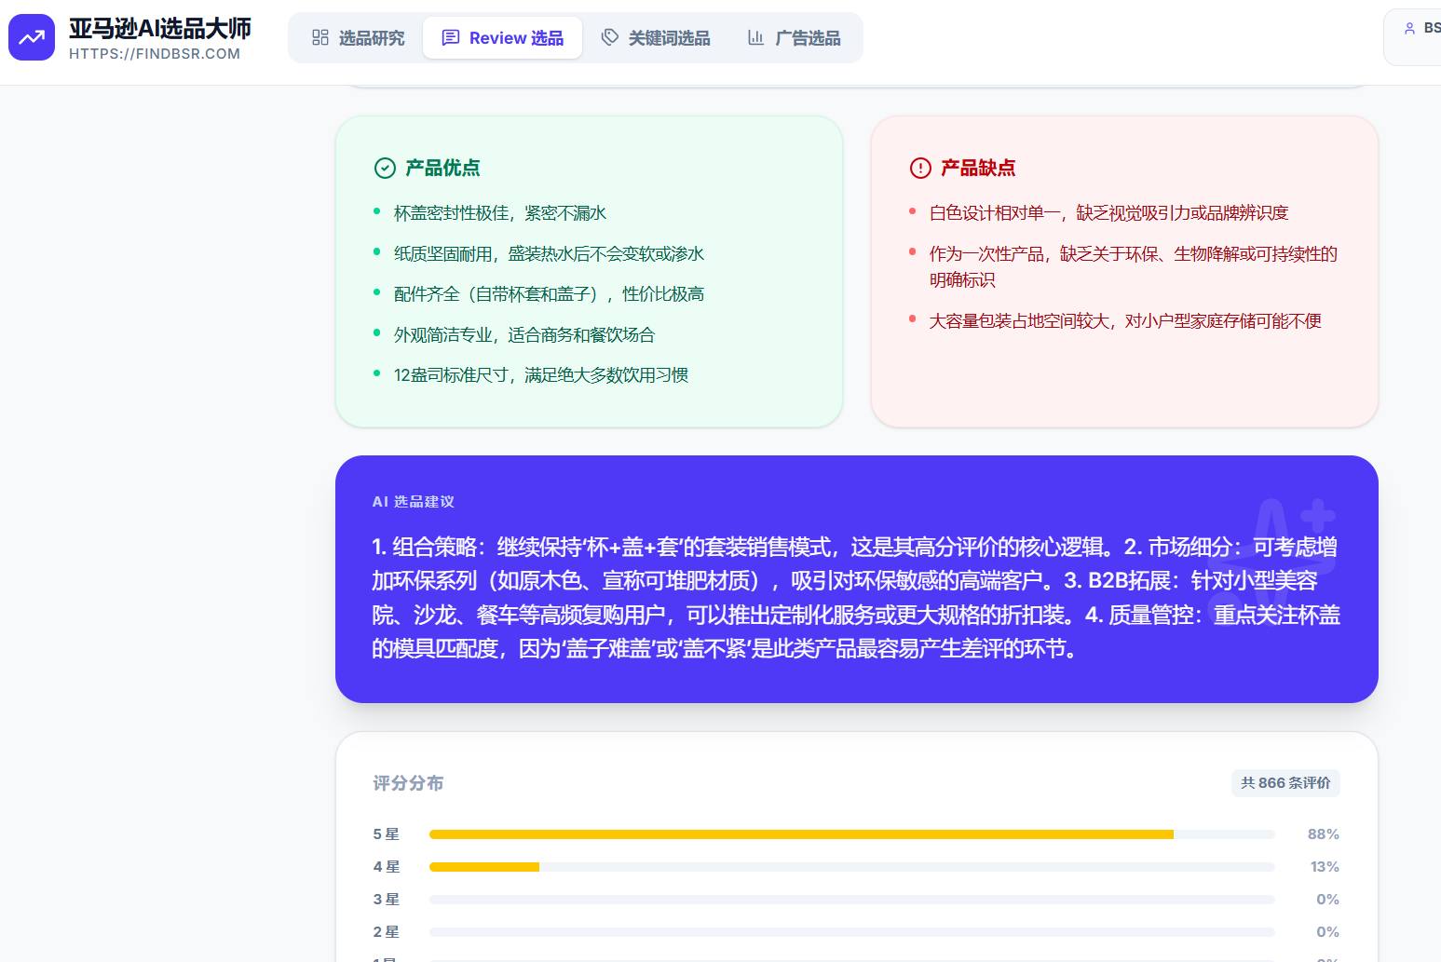Click the grid icon beside 选品研究
Image resolution: width=1441 pixels, height=962 pixels.
pyautogui.click(x=320, y=37)
